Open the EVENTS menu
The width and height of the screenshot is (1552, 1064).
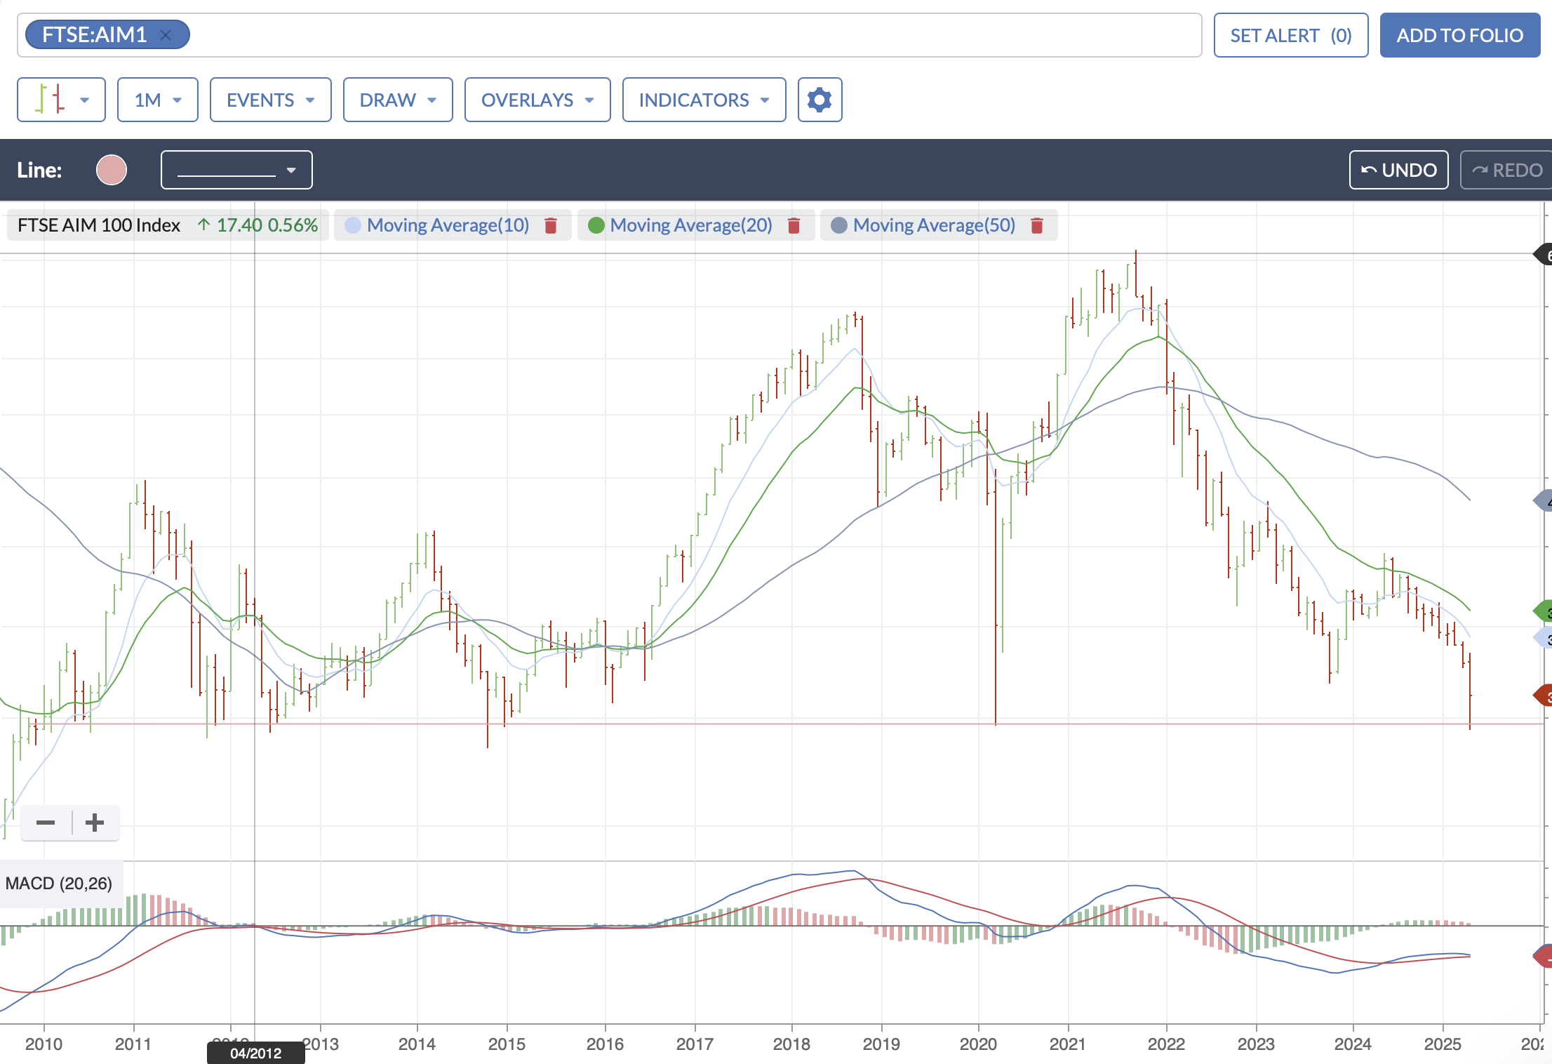[x=270, y=100]
